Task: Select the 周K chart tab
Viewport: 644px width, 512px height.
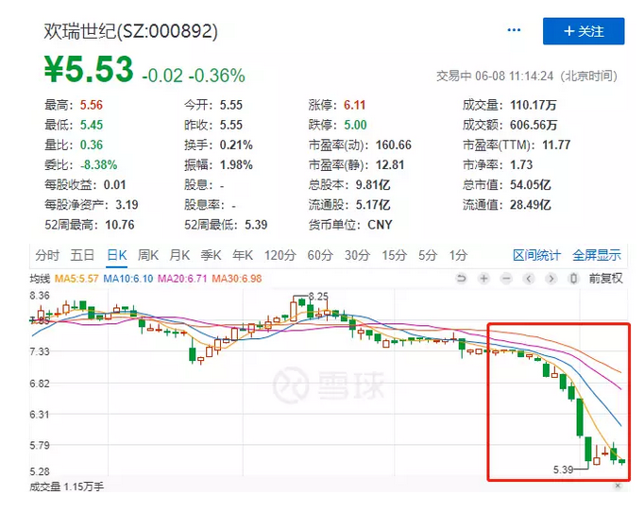Action: click(x=148, y=255)
